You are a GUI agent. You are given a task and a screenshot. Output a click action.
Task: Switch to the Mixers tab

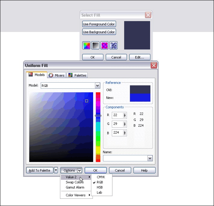click(x=57, y=75)
